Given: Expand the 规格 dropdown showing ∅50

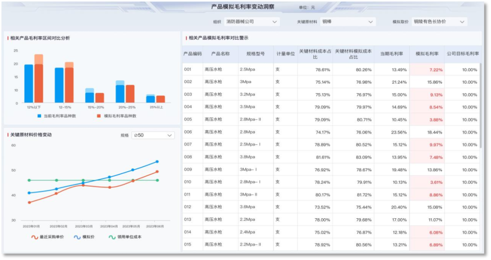Looking at the screenshot, I should (x=153, y=135).
